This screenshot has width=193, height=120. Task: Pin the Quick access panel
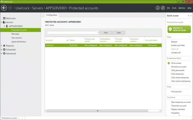click(x=188, y=16)
